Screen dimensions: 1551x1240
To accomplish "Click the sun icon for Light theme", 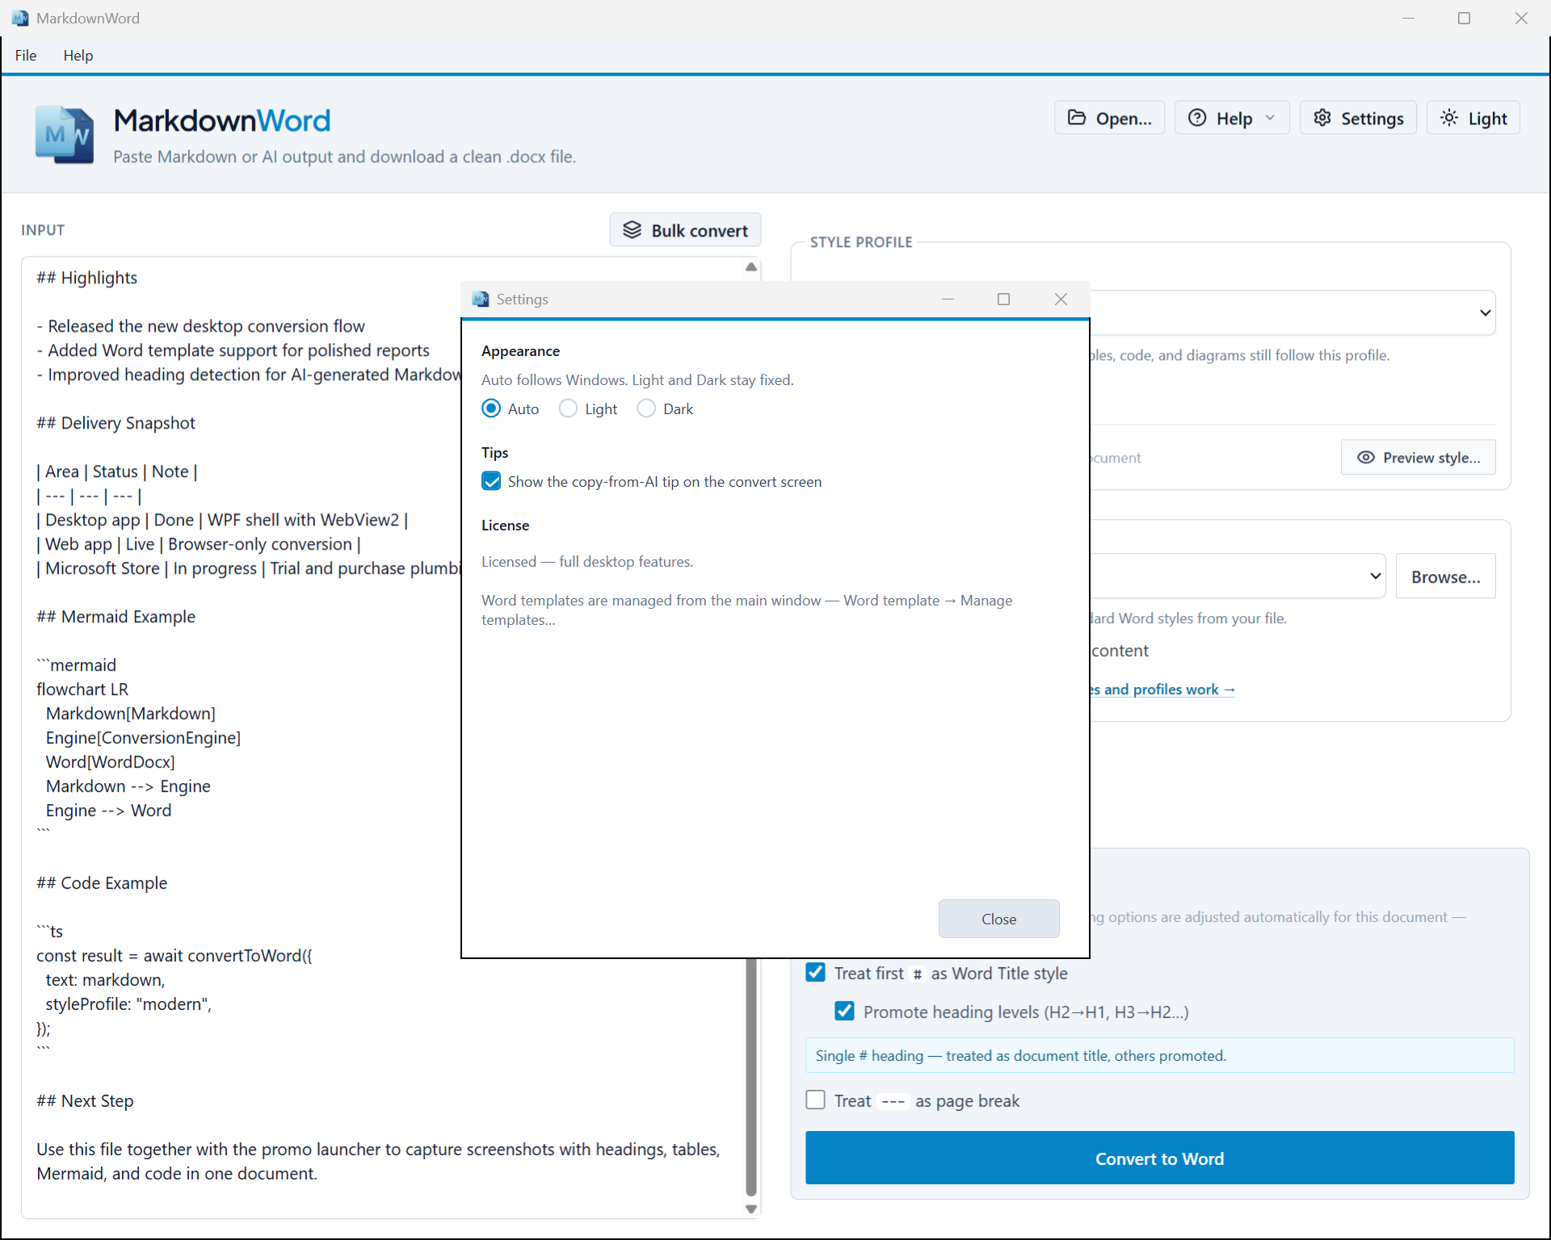I will [x=1449, y=118].
